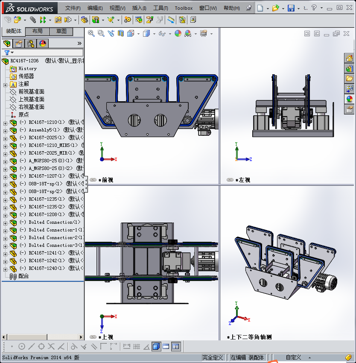The height and width of the screenshot is (363, 356).
Task: Select the Linear Component Pattern tool
Action: 43,20
